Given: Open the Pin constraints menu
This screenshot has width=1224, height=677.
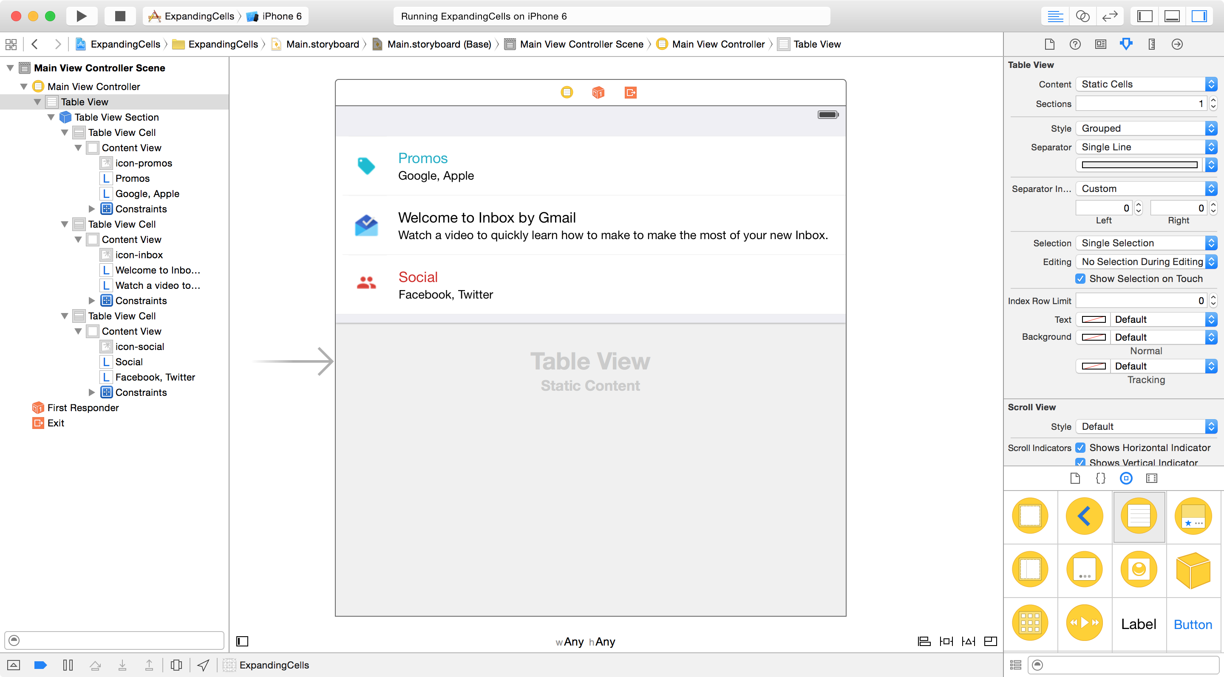Looking at the screenshot, I should 946,641.
